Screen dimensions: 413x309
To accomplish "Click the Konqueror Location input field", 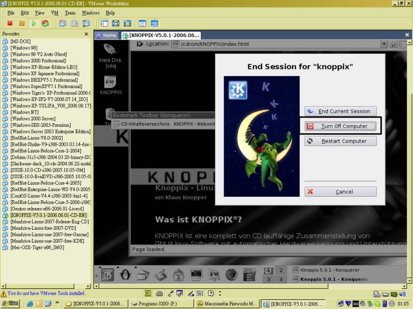I will [276, 44].
